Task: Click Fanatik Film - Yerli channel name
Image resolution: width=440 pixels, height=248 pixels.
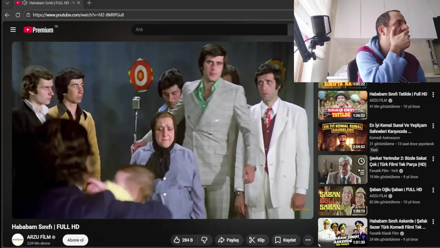Action: tap(384, 171)
